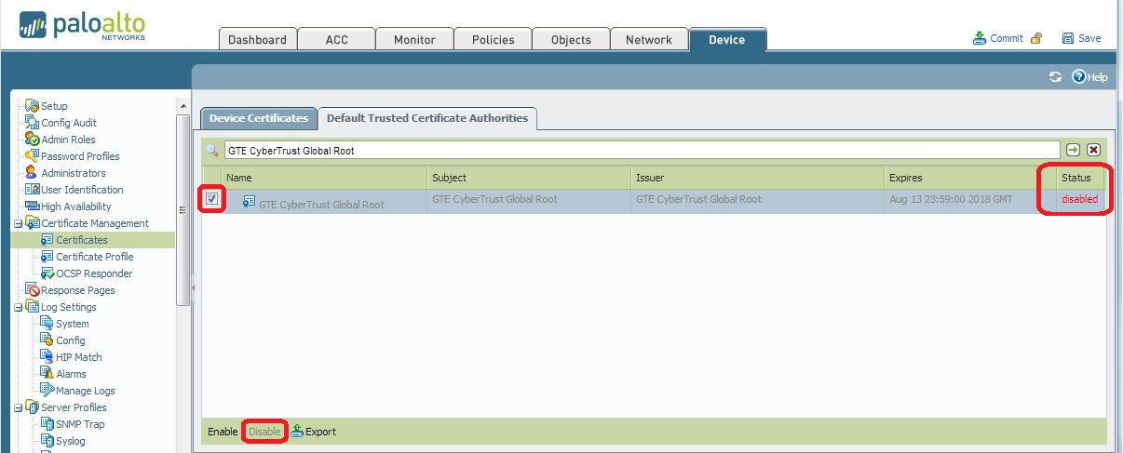Click the Administrators person icon
The height and width of the screenshot is (453, 1123).
(x=32, y=173)
